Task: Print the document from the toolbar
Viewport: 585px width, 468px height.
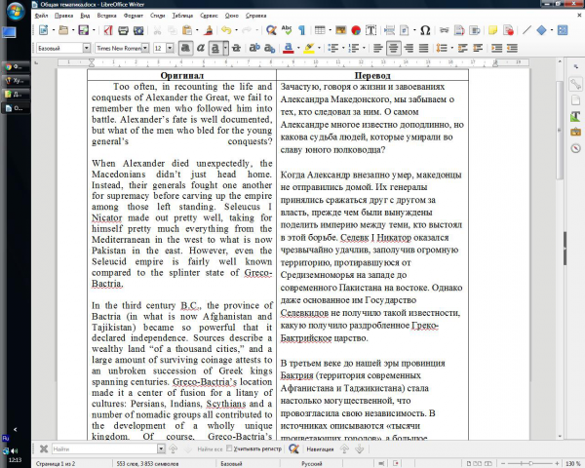Action: point(123,30)
